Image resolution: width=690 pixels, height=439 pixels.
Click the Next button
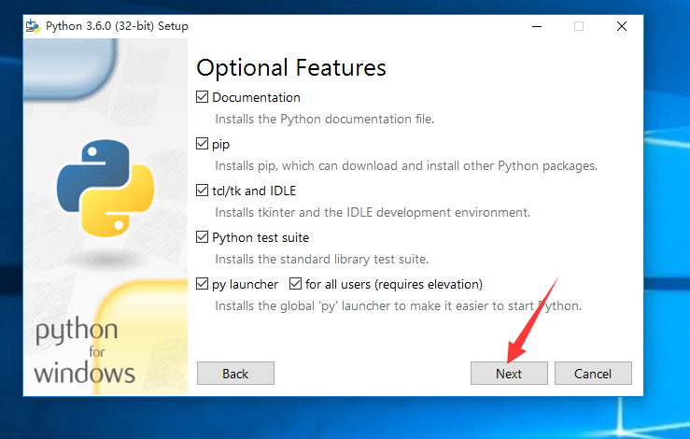pos(509,374)
